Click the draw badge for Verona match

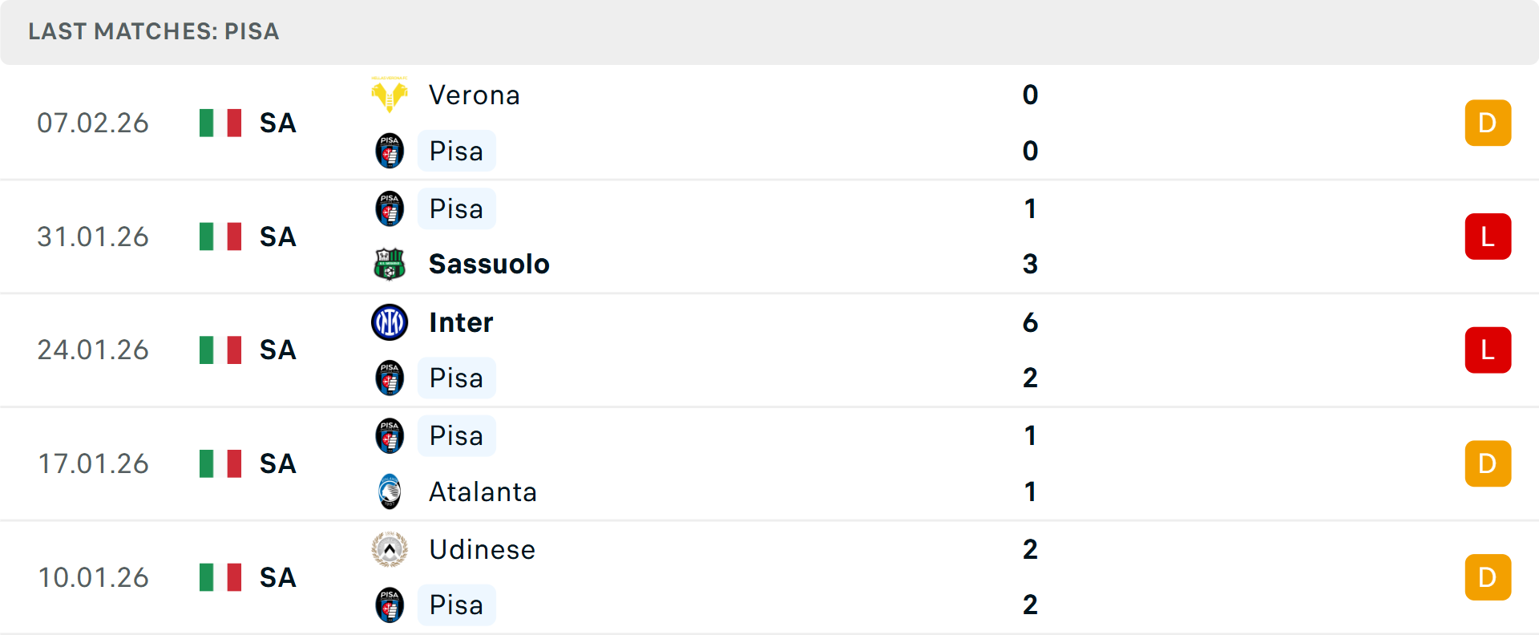tap(1488, 123)
